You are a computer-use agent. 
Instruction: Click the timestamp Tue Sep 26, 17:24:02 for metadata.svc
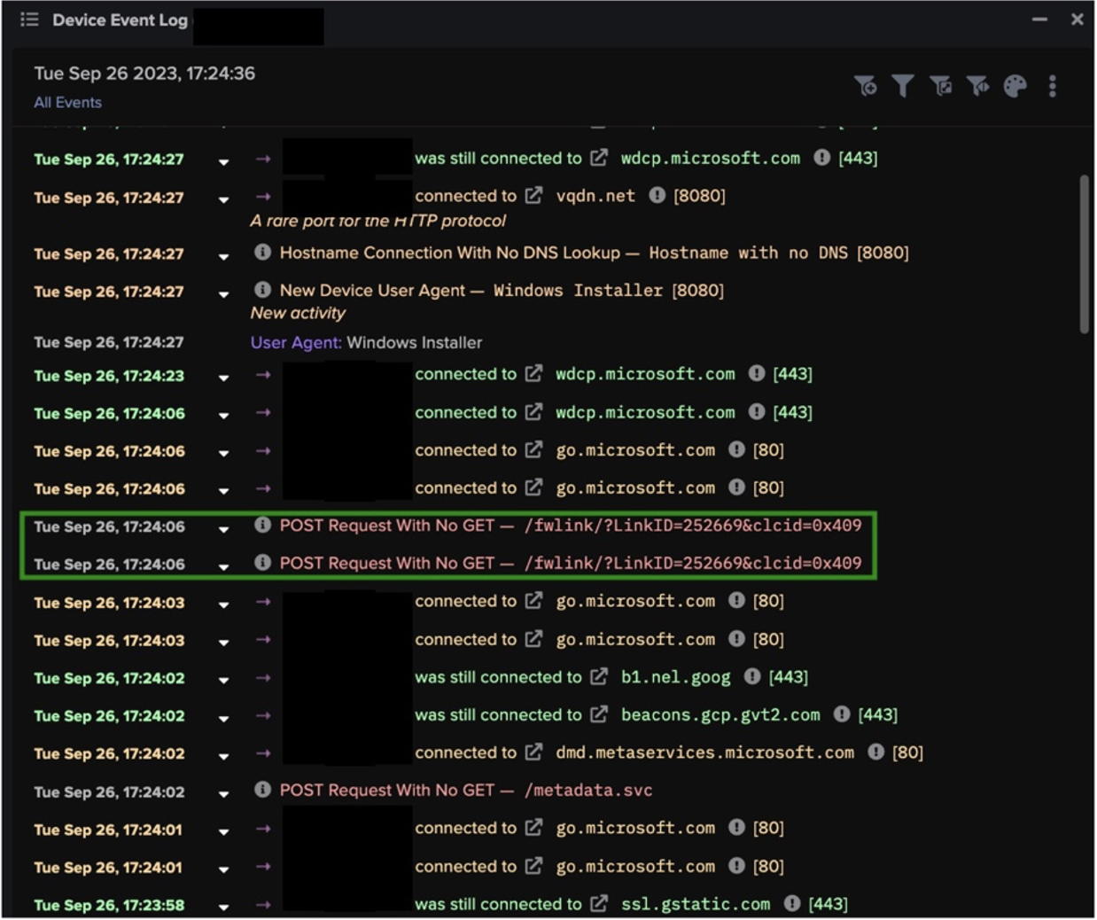[x=109, y=791]
